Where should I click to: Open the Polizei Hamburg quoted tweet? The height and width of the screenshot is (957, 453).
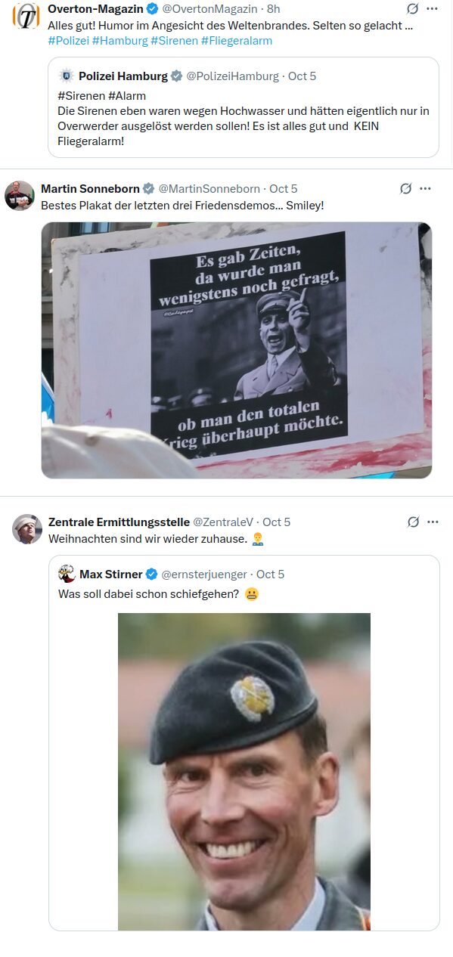click(x=244, y=107)
